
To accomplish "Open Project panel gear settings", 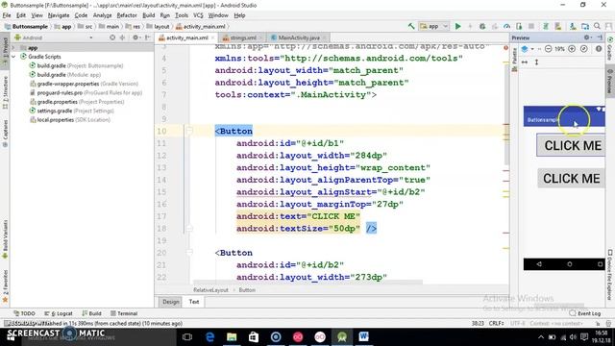I will [x=135, y=37].
